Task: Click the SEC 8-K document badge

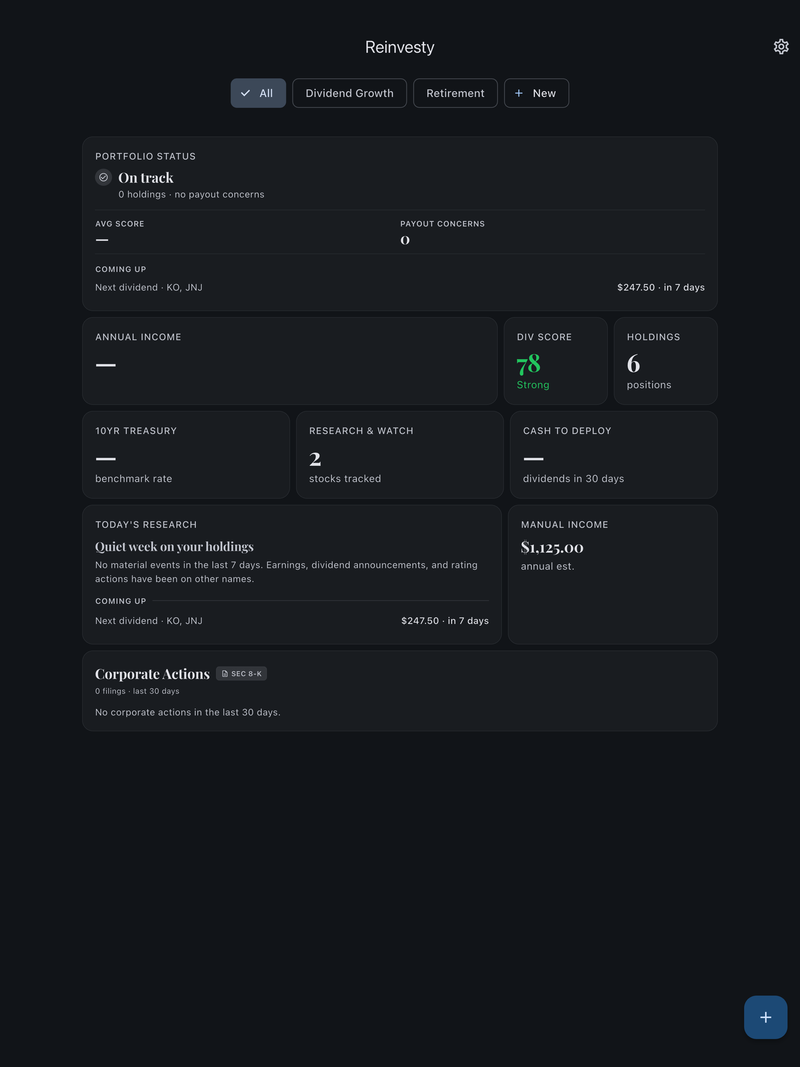Action: pos(241,673)
